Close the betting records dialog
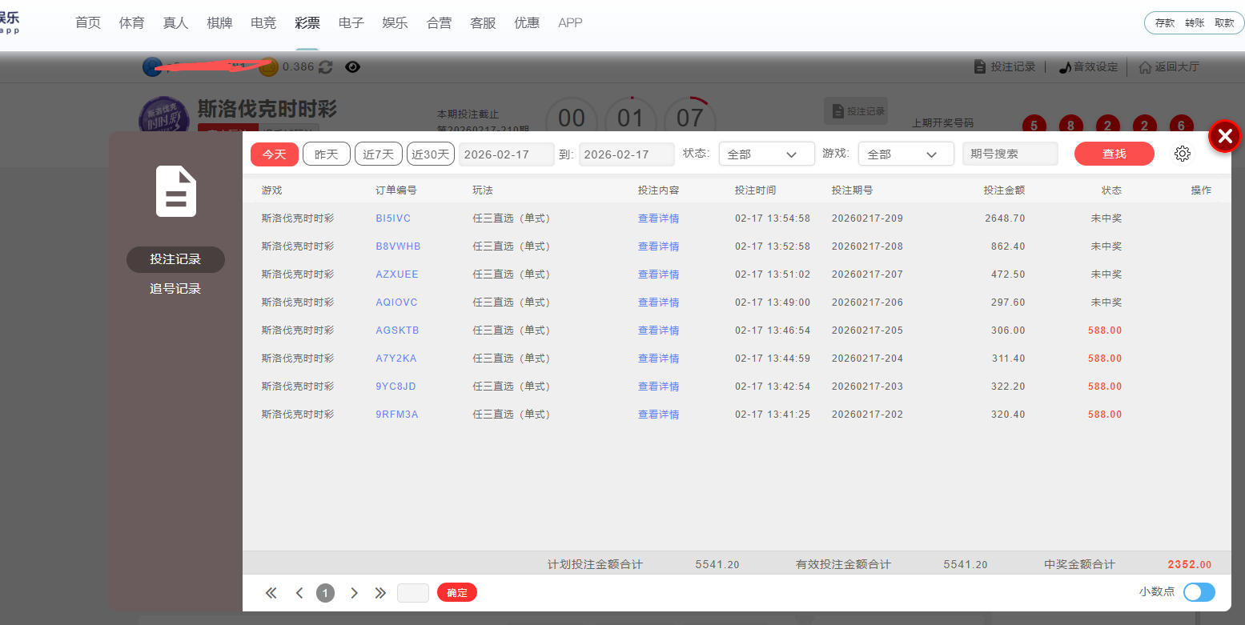Screen dimensions: 1245x625 click(x=1224, y=137)
